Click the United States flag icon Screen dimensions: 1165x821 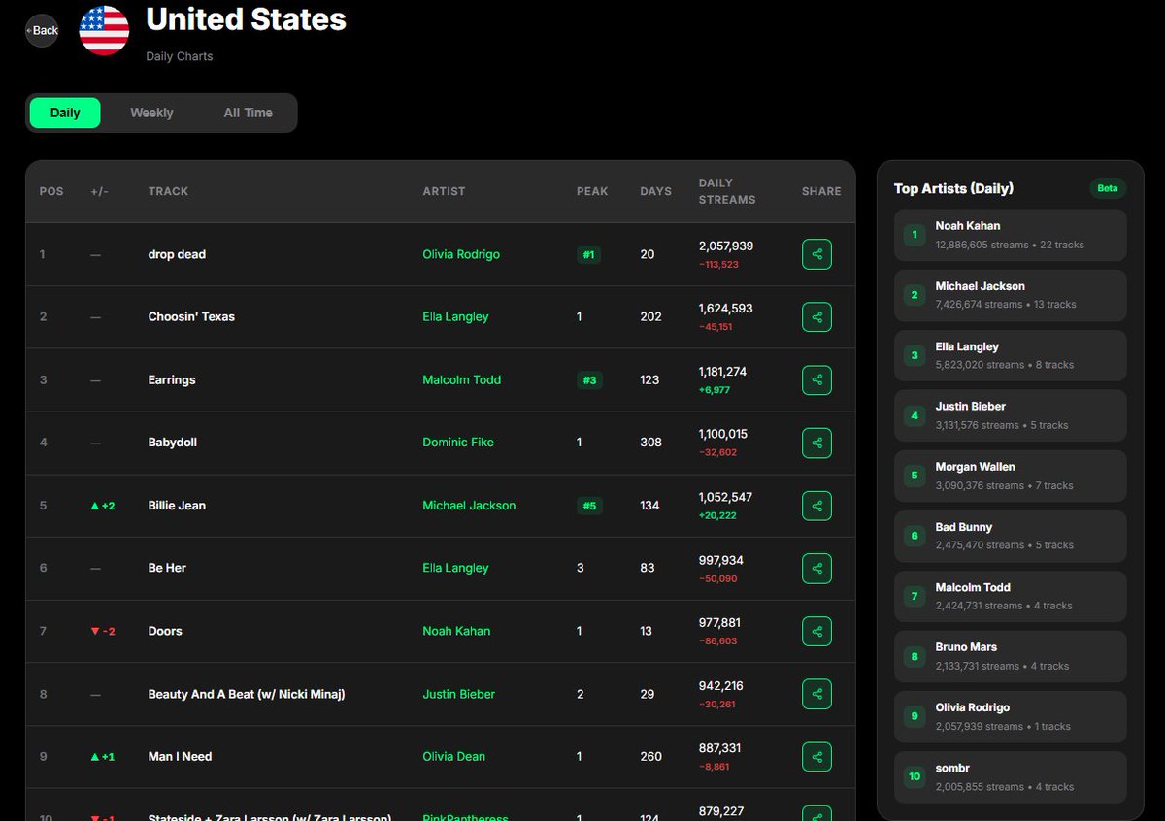pyautogui.click(x=104, y=30)
